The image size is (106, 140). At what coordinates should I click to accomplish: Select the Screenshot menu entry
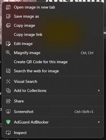pyautogui.click(x=53, y=112)
